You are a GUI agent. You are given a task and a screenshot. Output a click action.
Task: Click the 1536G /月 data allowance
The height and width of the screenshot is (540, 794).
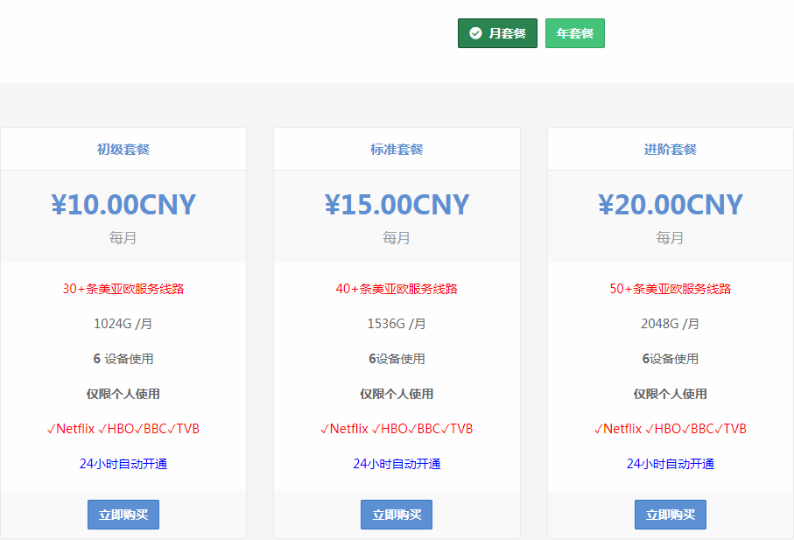[397, 324]
